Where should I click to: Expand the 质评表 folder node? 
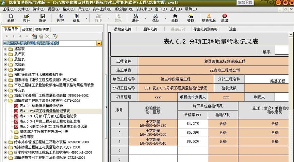point(6,54)
